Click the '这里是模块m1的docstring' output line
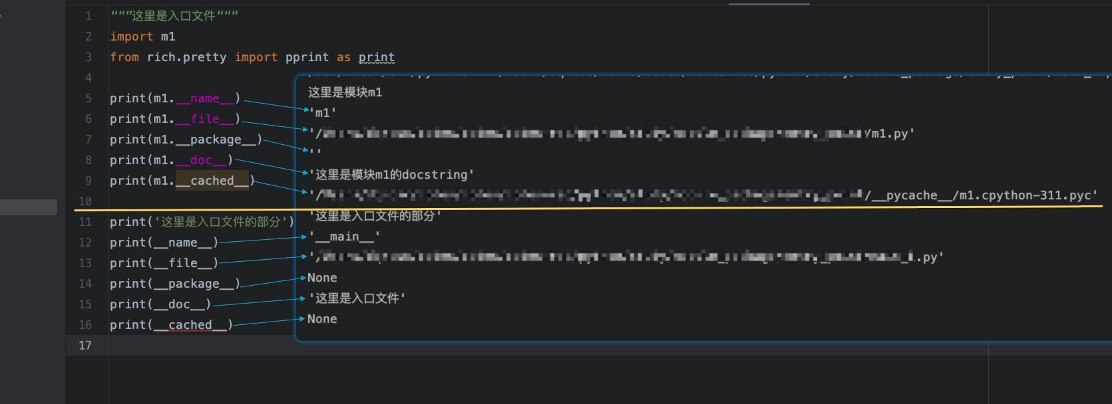 click(x=391, y=175)
